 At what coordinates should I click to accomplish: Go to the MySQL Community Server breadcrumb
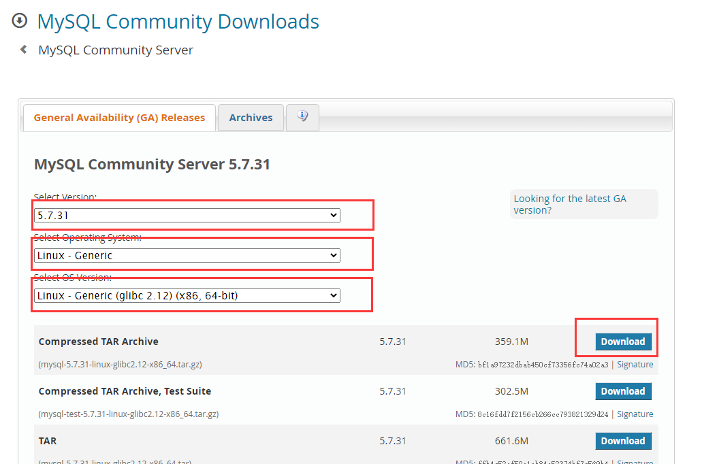[x=116, y=50]
